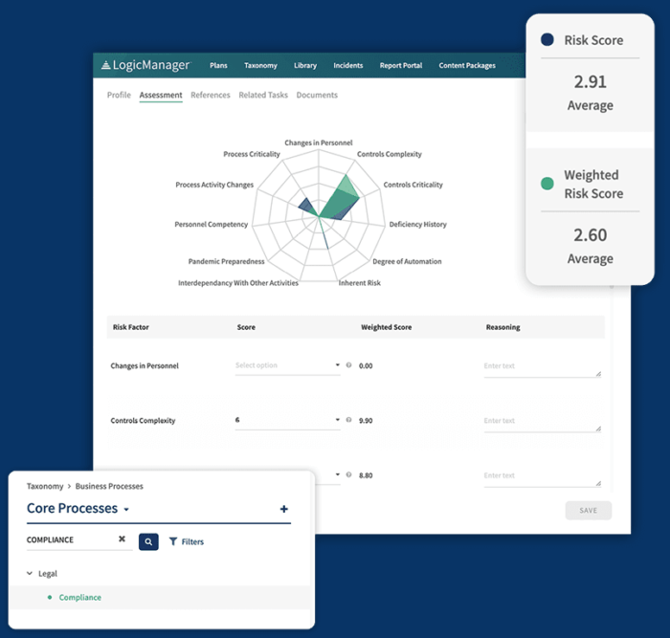The image size is (670, 638).
Task: Open the Taxonomy menu
Action: [x=260, y=65]
